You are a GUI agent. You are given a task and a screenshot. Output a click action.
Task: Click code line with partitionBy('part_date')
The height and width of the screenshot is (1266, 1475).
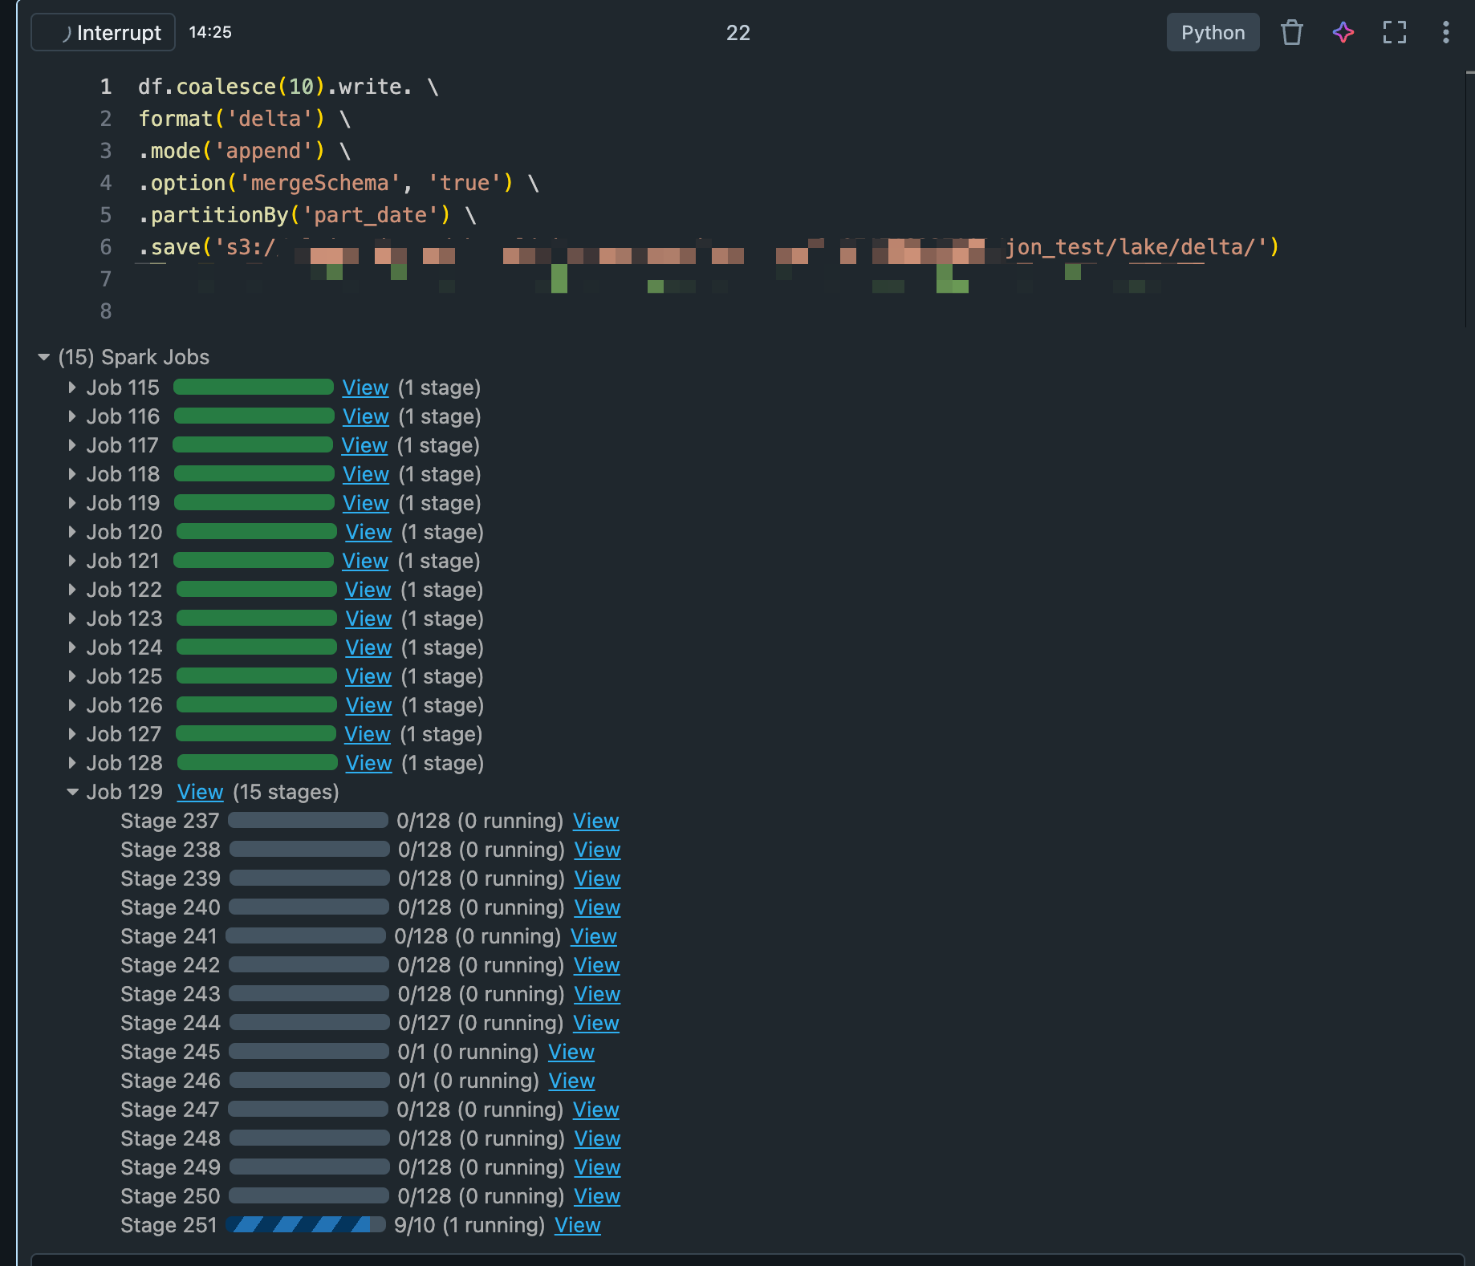click(307, 215)
